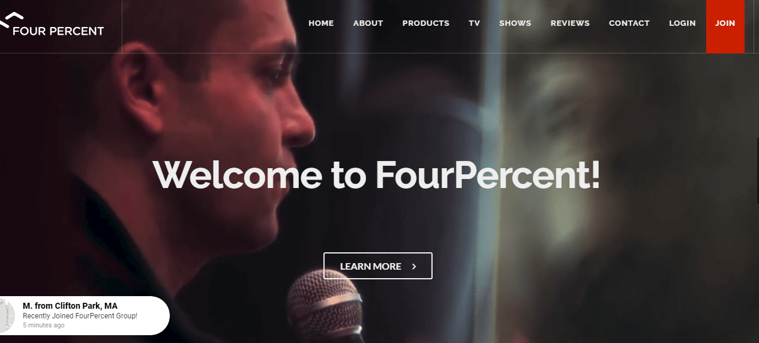The image size is (759, 343).
Task: Click the 5 minutes ago timestamp
Action: (44, 325)
